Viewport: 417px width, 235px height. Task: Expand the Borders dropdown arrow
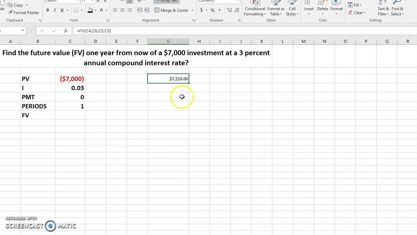81,10
